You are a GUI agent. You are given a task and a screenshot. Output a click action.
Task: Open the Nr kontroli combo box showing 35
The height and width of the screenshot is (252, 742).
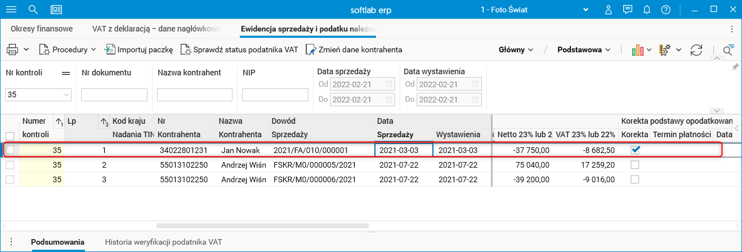(38, 95)
